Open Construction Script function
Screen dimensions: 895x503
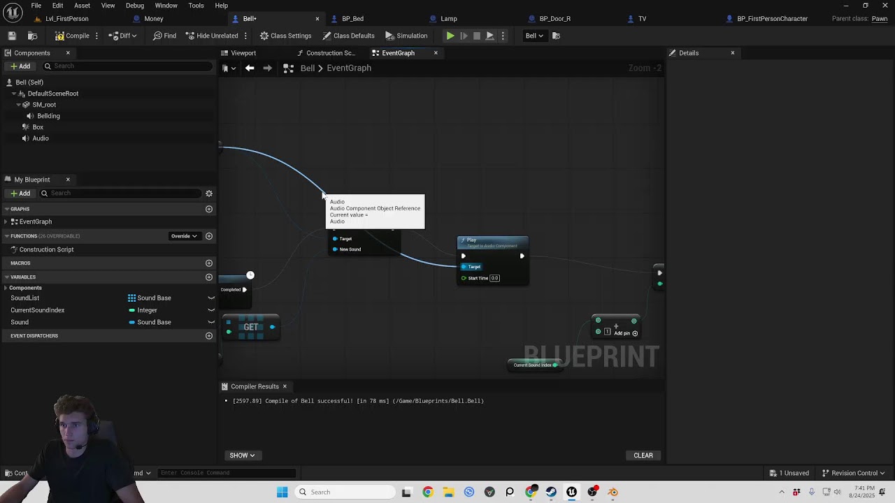click(46, 249)
